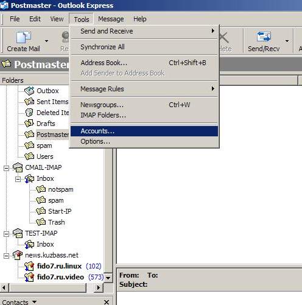The height and width of the screenshot is (305, 302).
Task: Open the Create Mail dropdown arrow
Action: click(x=46, y=41)
